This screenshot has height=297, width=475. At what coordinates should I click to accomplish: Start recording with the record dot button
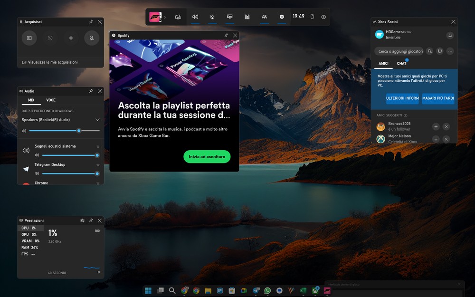tap(71, 38)
